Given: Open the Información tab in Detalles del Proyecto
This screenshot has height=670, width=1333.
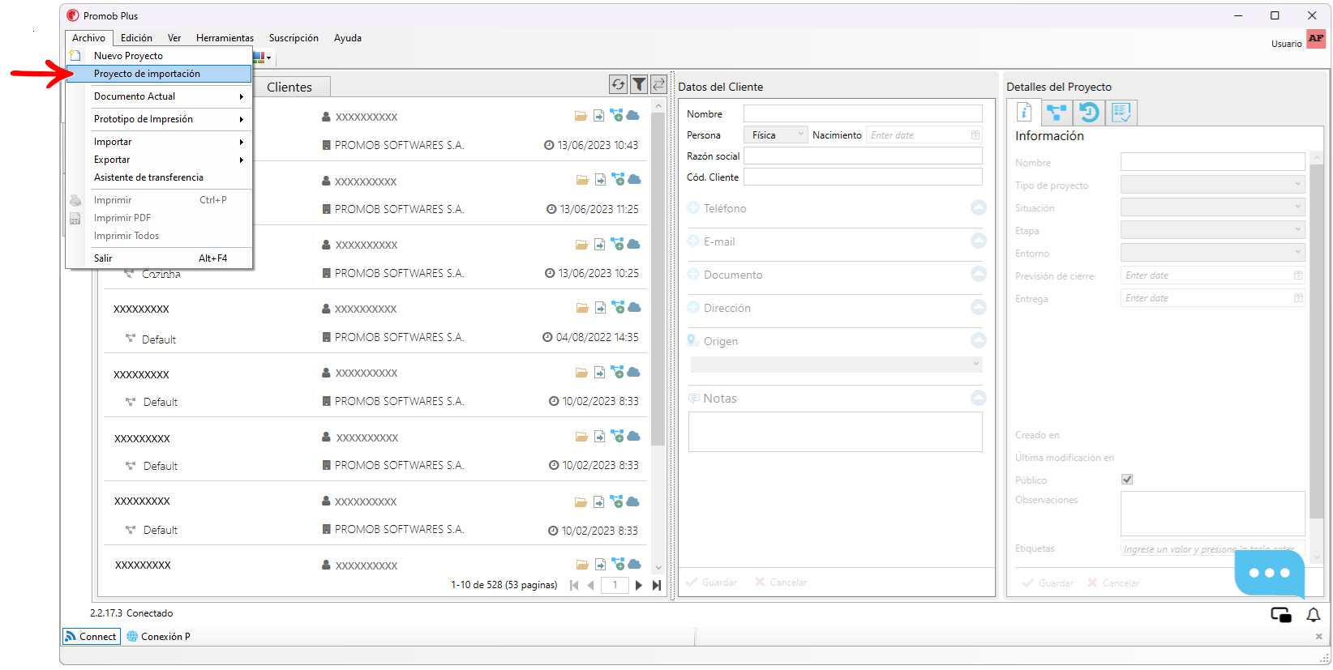Looking at the screenshot, I should (1024, 113).
